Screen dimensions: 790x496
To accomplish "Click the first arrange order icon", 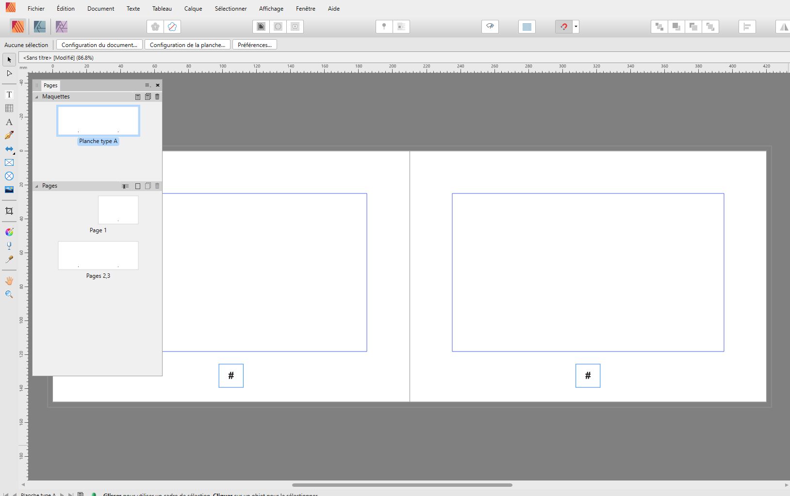I will click(x=659, y=27).
